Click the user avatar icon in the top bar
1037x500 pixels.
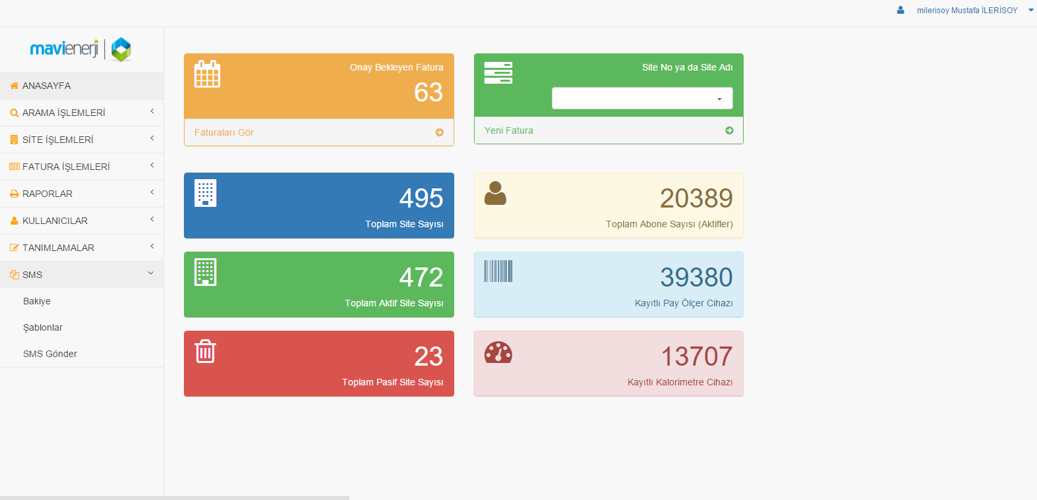[901, 10]
